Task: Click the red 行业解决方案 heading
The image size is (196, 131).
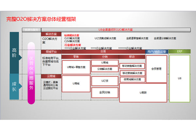Action: pos(73,45)
